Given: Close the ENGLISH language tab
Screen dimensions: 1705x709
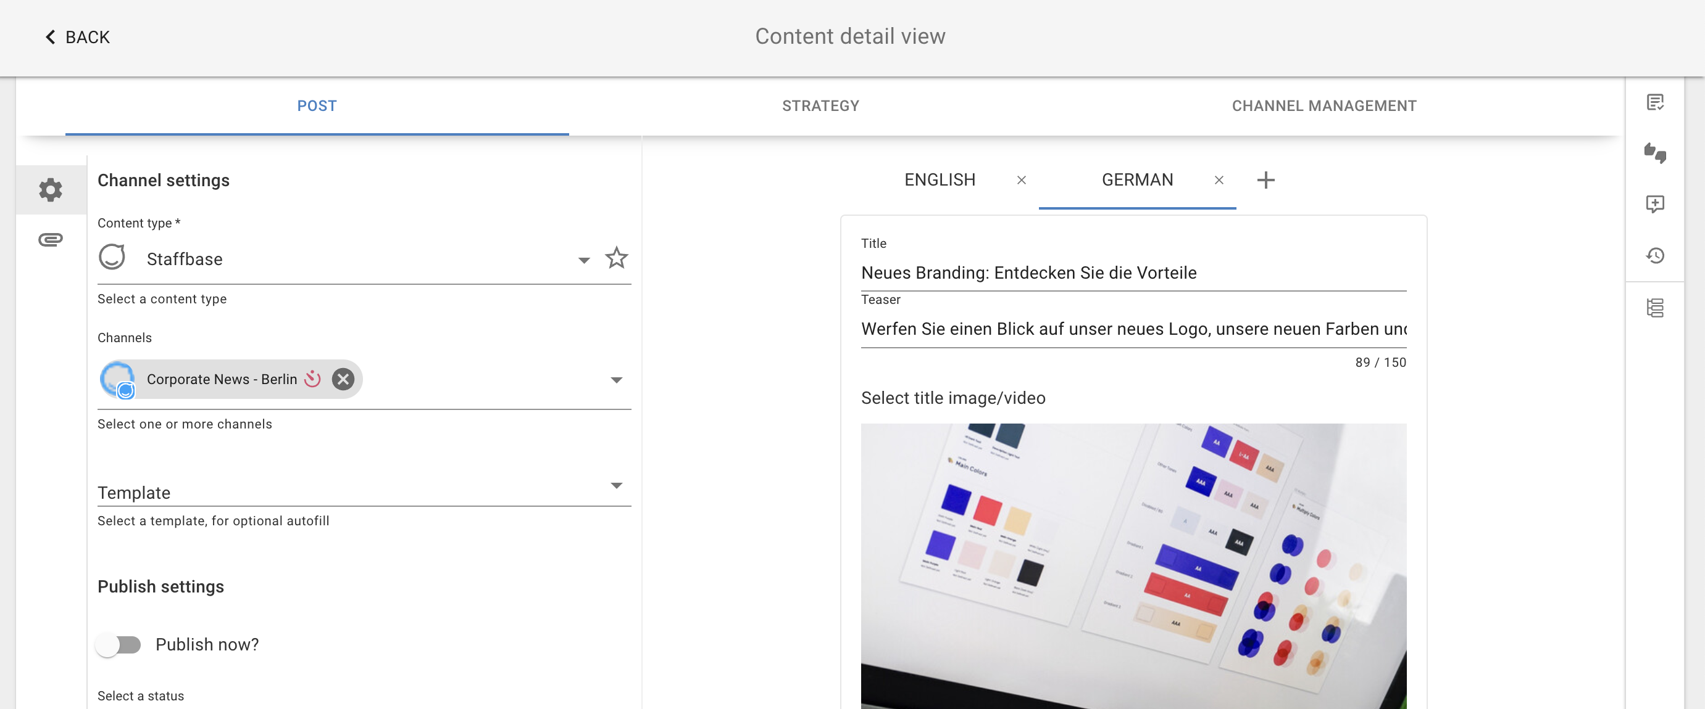Looking at the screenshot, I should pos(1021,180).
